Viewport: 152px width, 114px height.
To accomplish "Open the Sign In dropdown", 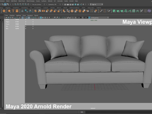I will 96,4.
